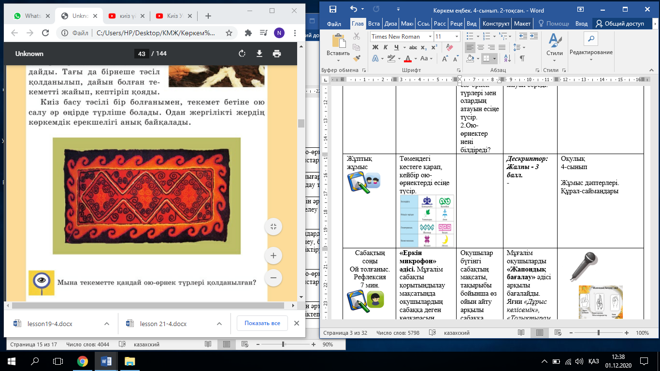Save the Word document
The height and width of the screenshot is (371, 660).
[332, 9]
